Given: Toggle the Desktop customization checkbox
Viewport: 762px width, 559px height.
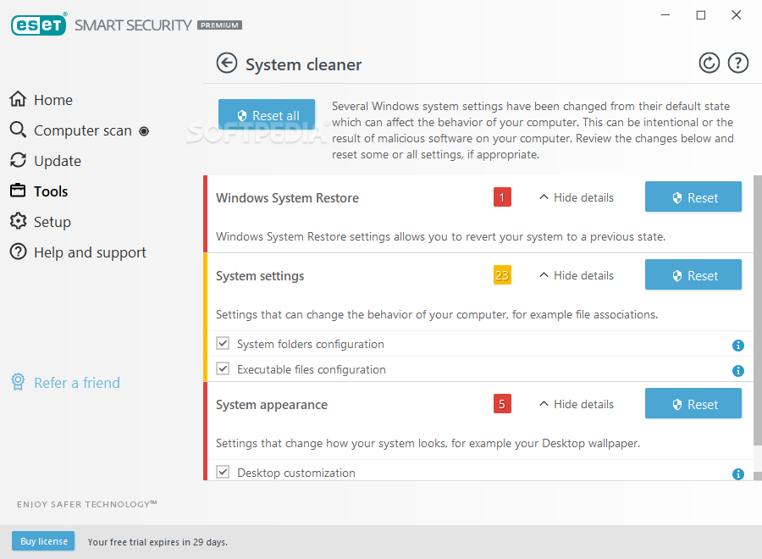Looking at the screenshot, I should pyautogui.click(x=223, y=472).
